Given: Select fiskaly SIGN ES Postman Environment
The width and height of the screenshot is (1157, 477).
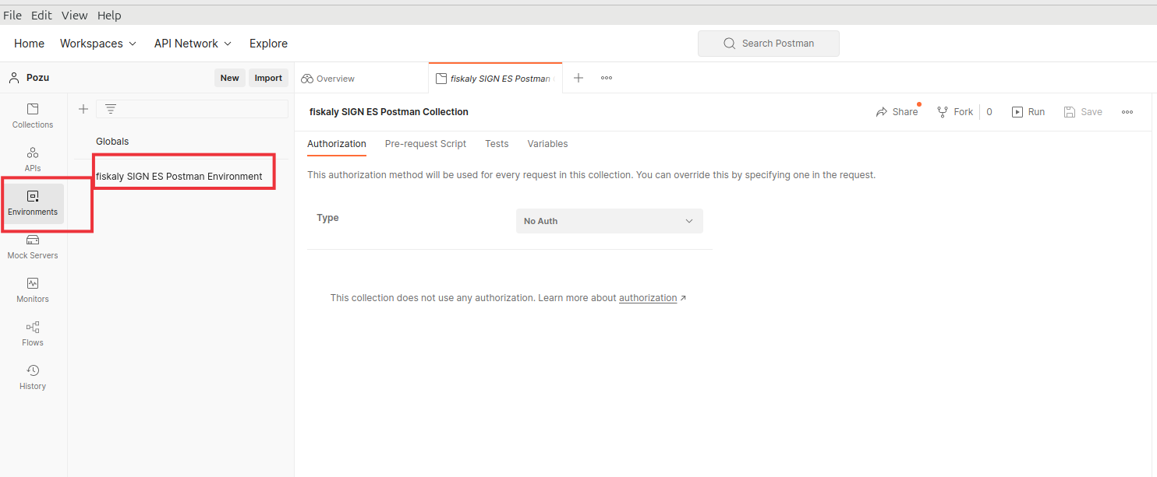Looking at the screenshot, I should point(179,177).
